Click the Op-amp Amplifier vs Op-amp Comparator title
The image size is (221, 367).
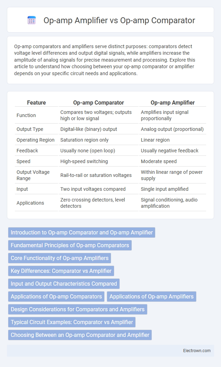pos(119,20)
